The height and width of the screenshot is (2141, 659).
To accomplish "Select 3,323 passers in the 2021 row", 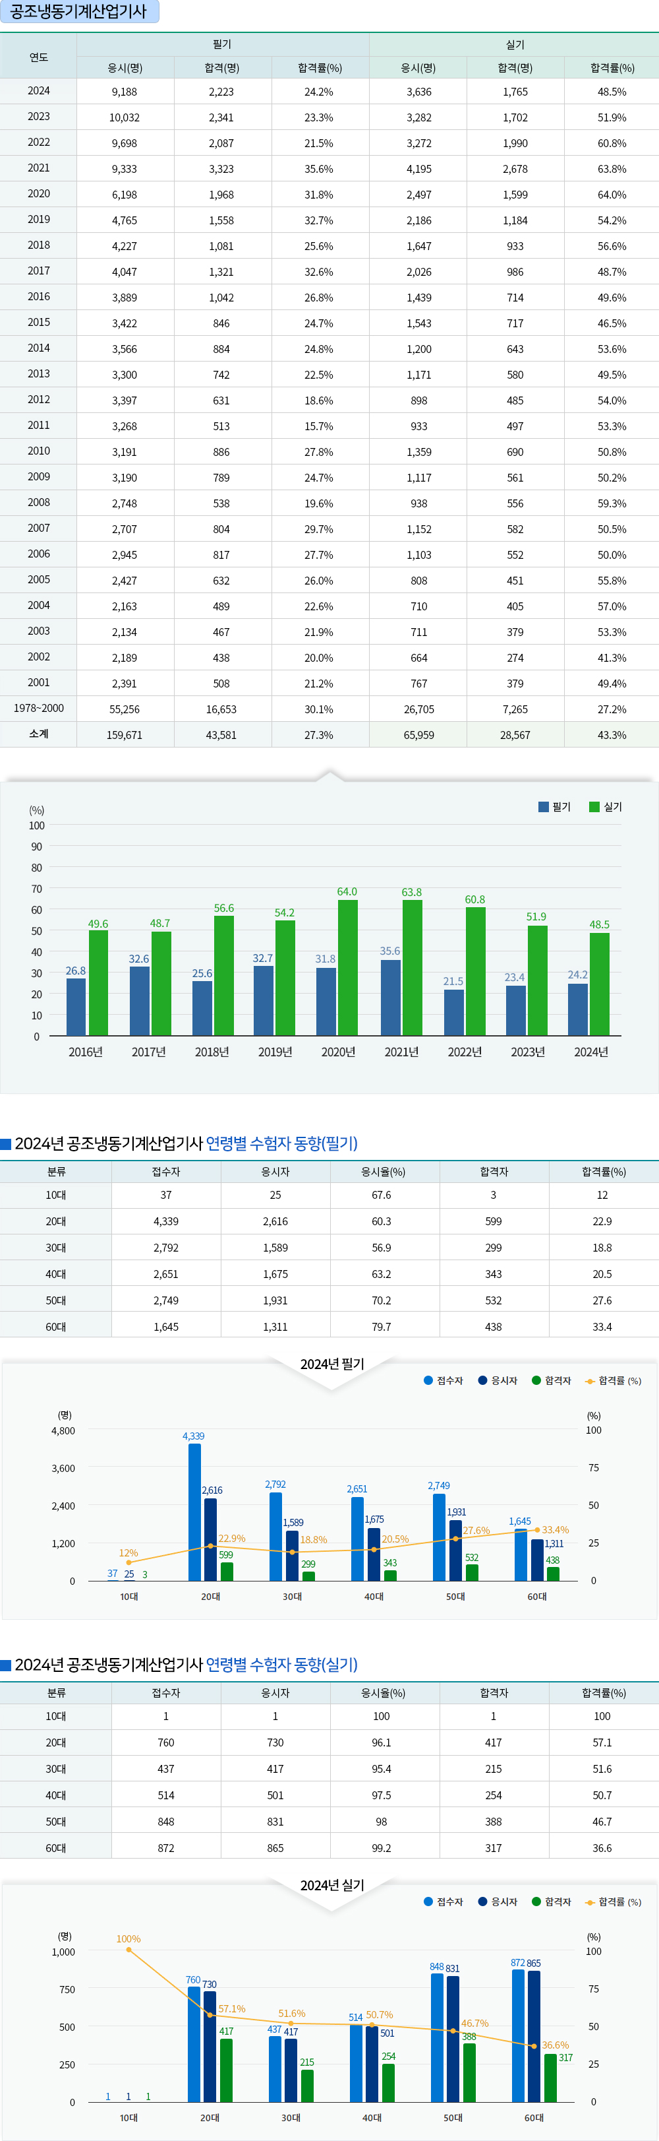I will point(221,169).
